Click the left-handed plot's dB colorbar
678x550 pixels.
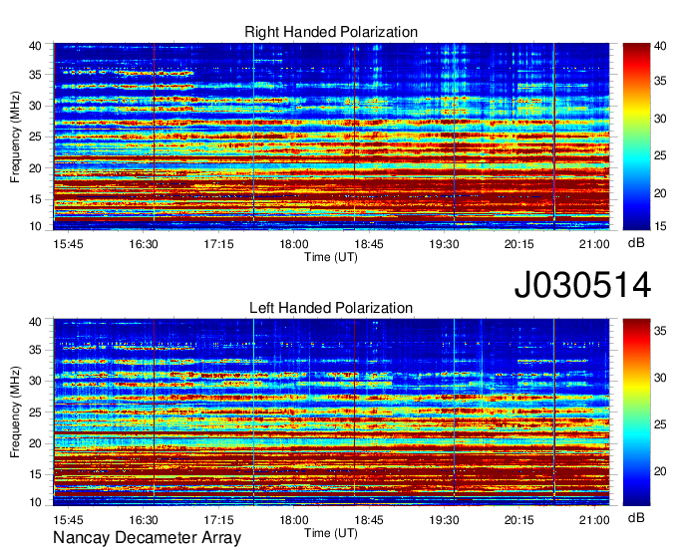coord(636,412)
